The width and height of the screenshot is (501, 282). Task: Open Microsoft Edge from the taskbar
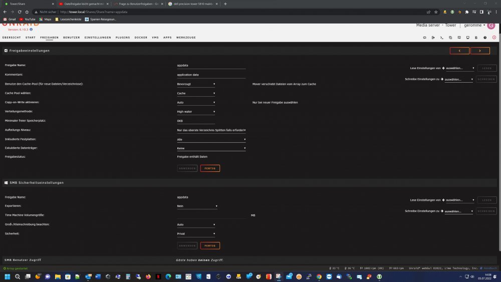pos(168,276)
